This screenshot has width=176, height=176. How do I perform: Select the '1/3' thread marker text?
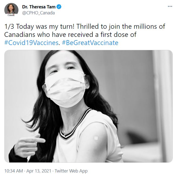pyautogui.click(x=9, y=27)
